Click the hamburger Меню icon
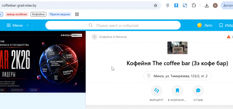Screen dimensions: 233x109 [x=9, y=25]
